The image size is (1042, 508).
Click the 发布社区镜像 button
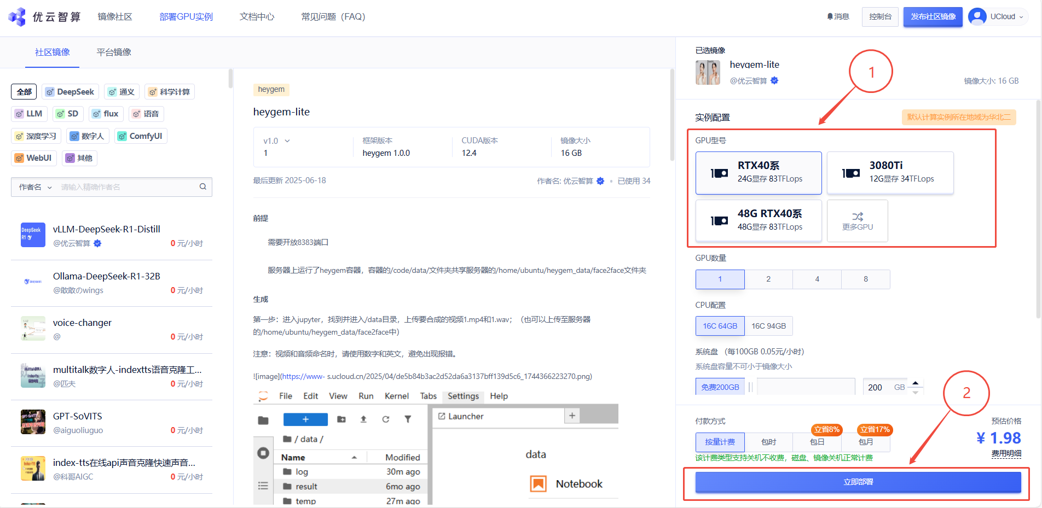pos(933,17)
